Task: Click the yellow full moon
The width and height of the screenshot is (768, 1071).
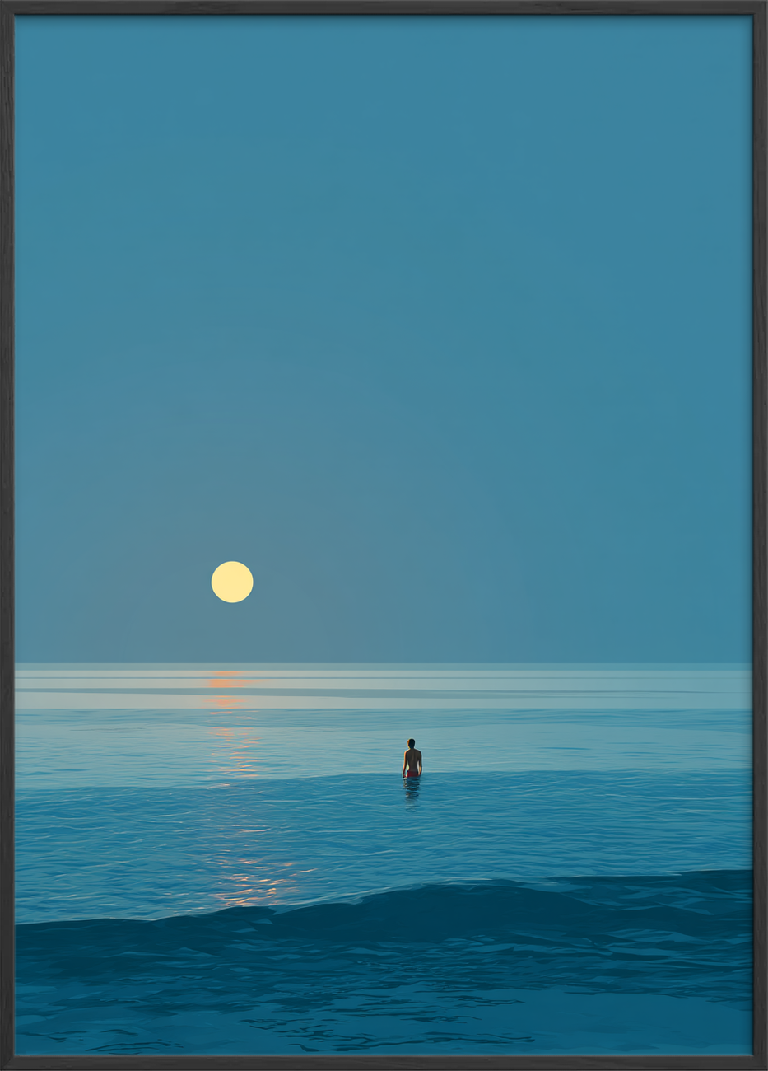Action: [x=232, y=582]
